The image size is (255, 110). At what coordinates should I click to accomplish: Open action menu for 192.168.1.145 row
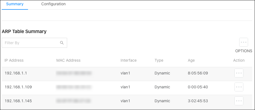coord(239,101)
